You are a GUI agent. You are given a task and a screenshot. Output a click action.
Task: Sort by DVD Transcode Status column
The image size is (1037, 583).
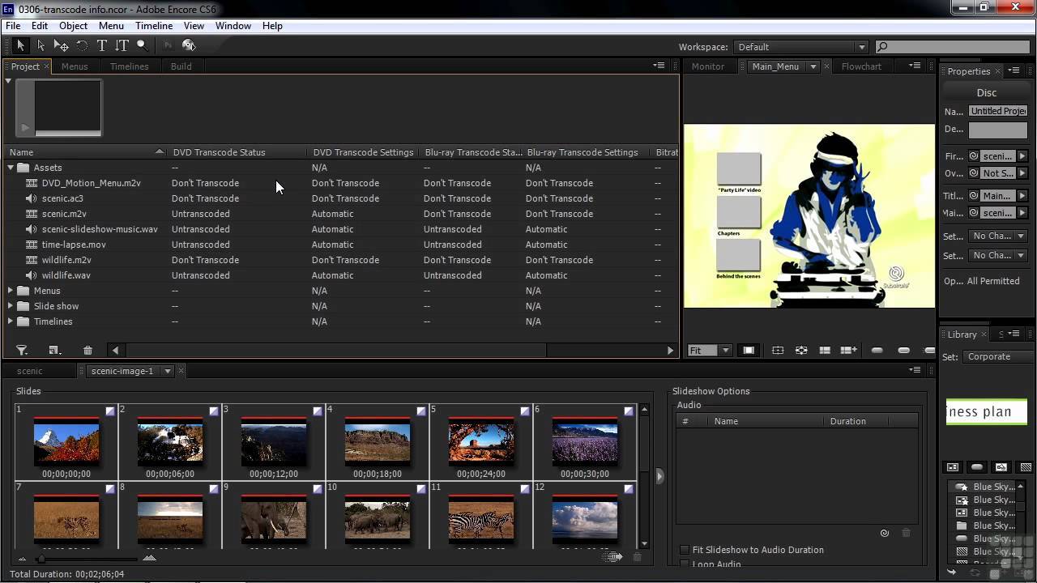point(219,152)
